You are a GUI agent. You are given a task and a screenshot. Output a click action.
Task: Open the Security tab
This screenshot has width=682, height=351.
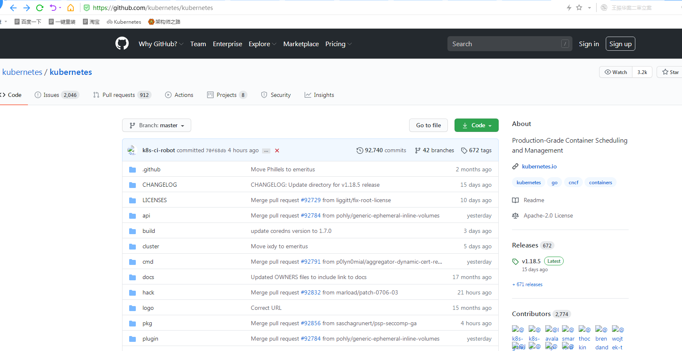(276, 95)
